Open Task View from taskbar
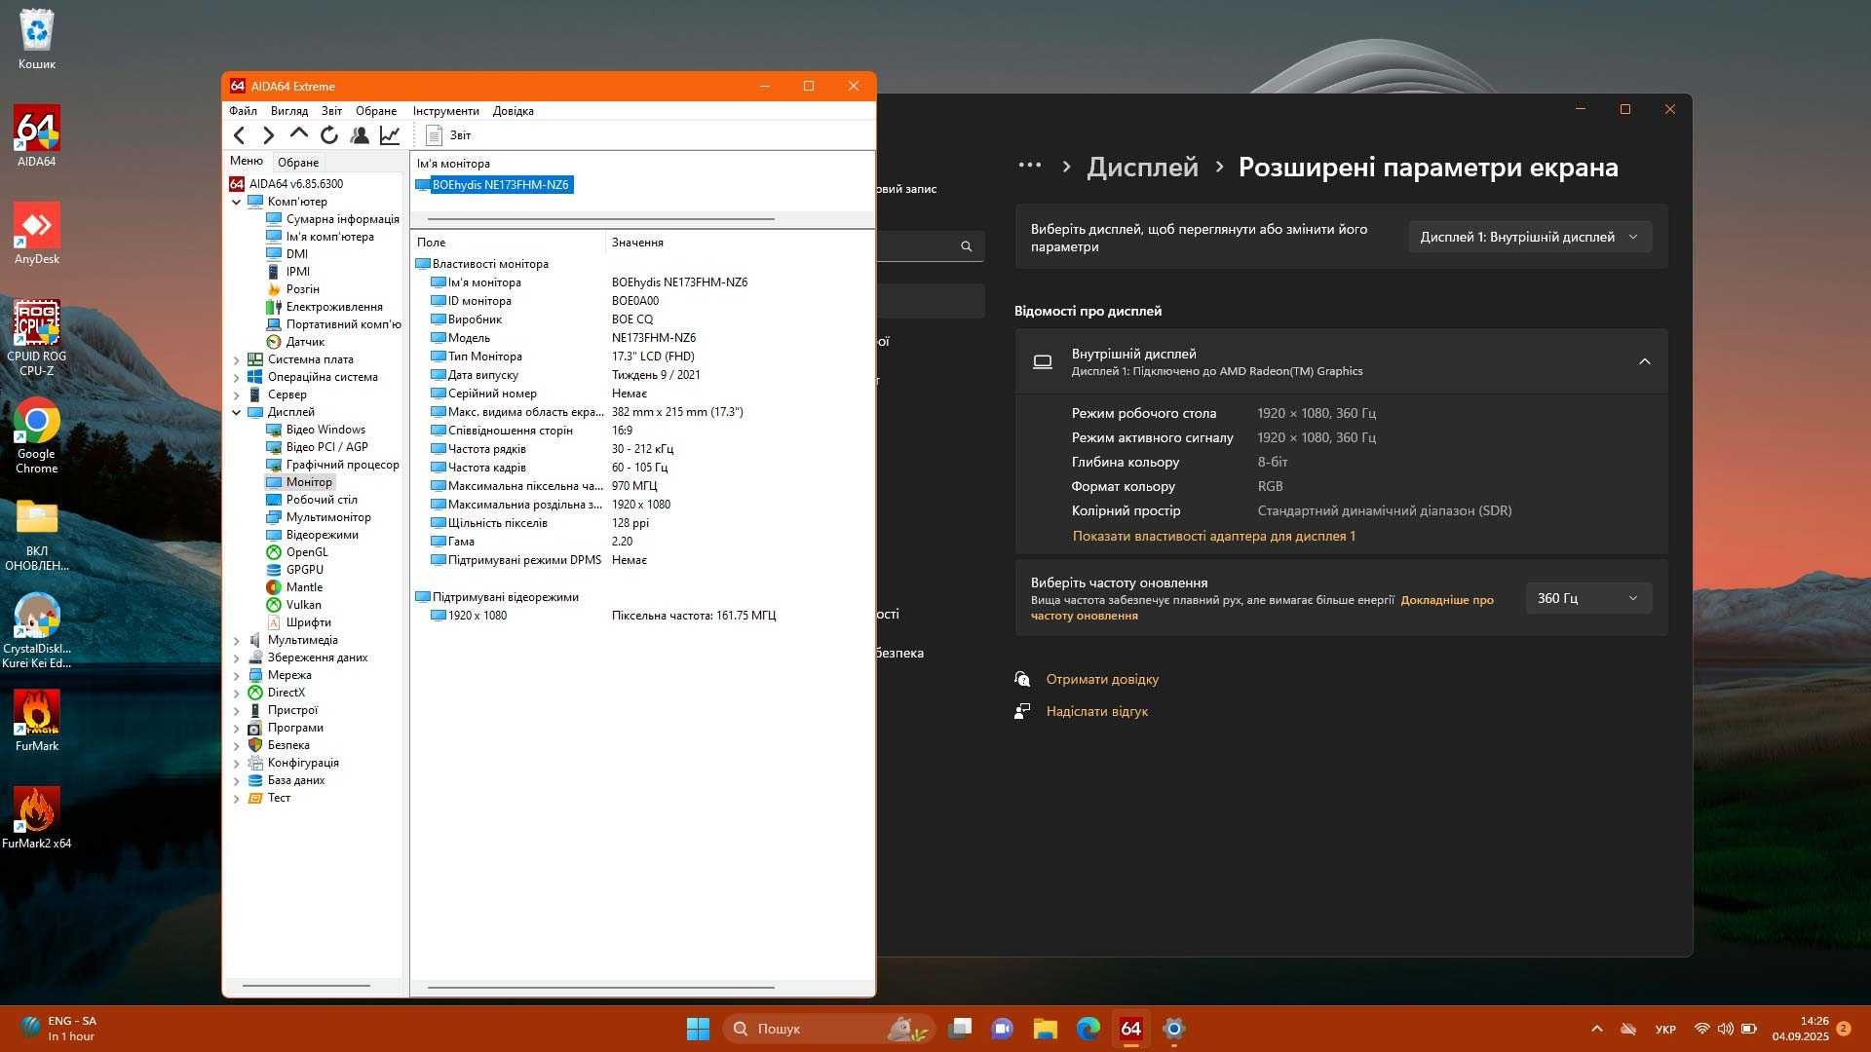The width and height of the screenshot is (1871, 1052). coord(960,1029)
